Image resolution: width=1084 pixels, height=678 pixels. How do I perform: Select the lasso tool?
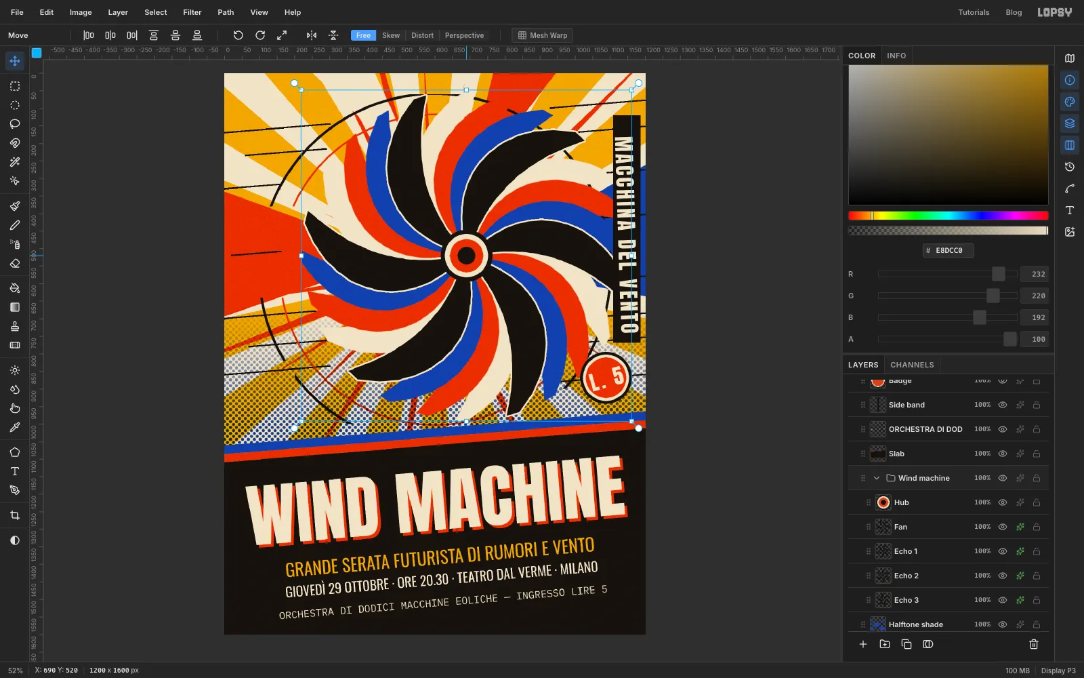click(x=15, y=124)
